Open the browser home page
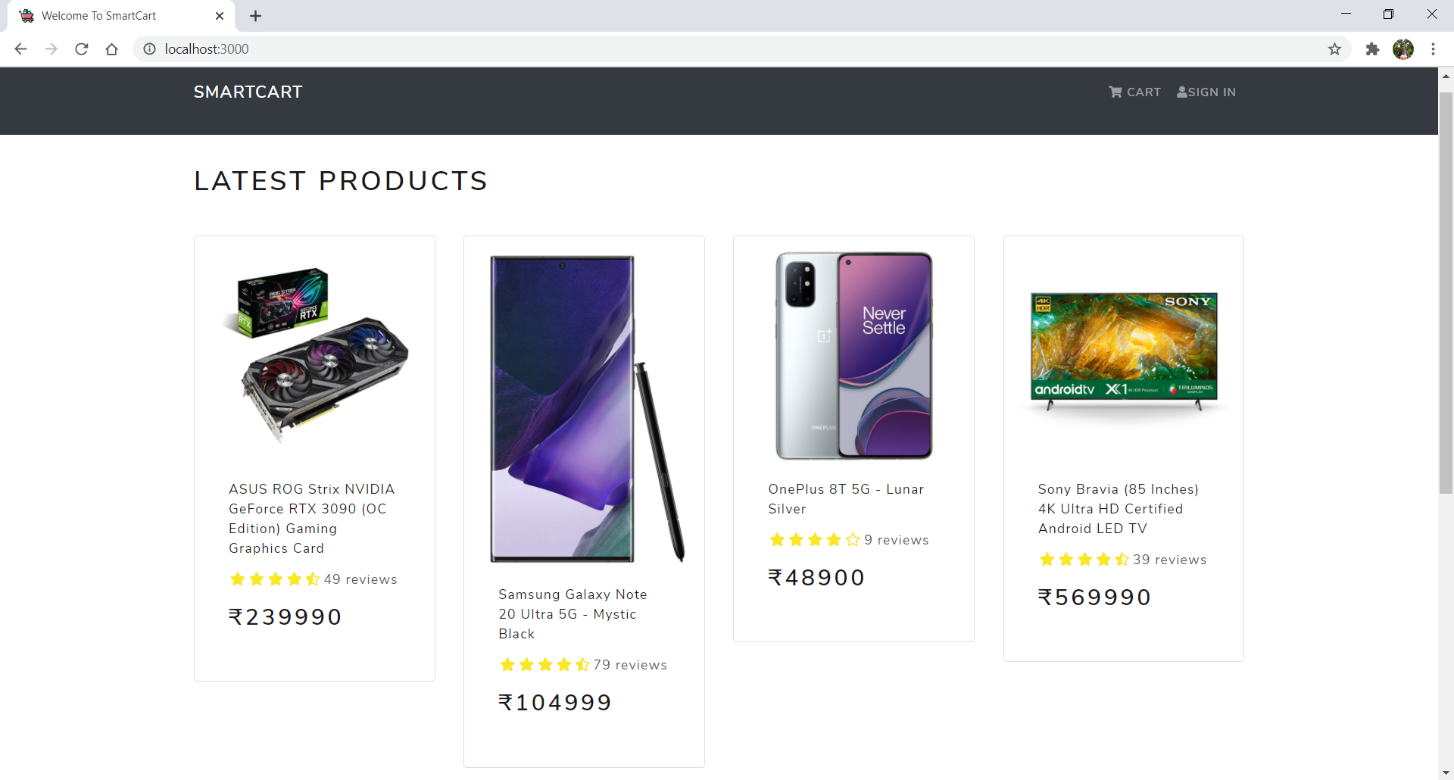The width and height of the screenshot is (1454, 780). click(112, 49)
